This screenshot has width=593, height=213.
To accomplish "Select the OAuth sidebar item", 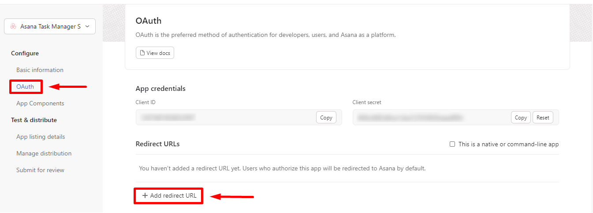I will (x=25, y=87).
